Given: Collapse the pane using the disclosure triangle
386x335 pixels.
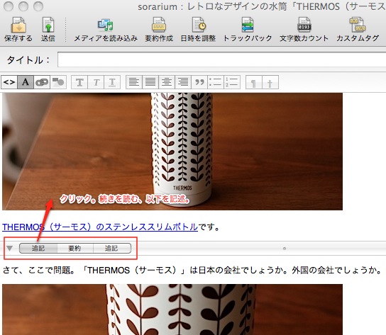Looking at the screenshot, I should coord(10,248).
